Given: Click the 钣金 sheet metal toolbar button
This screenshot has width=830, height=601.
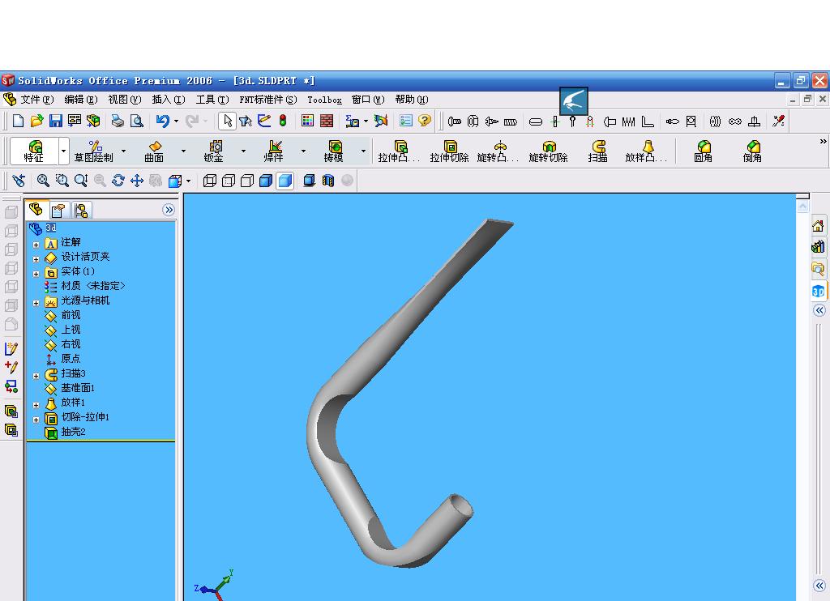Looking at the screenshot, I should coord(214,151).
